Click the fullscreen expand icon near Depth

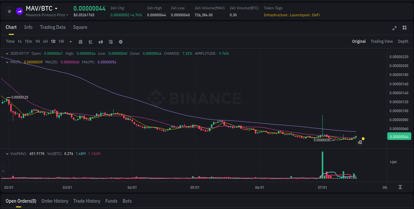coord(394,28)
